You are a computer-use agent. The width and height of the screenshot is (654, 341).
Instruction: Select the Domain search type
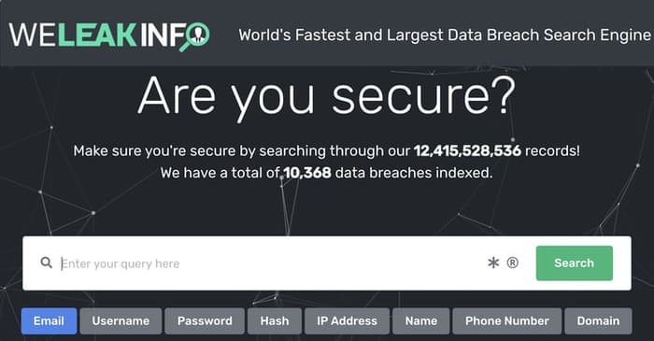(598, 321)
